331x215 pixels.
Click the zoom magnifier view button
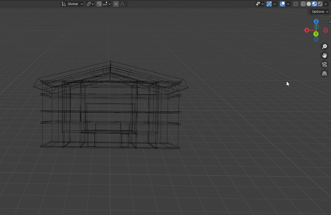324,47
